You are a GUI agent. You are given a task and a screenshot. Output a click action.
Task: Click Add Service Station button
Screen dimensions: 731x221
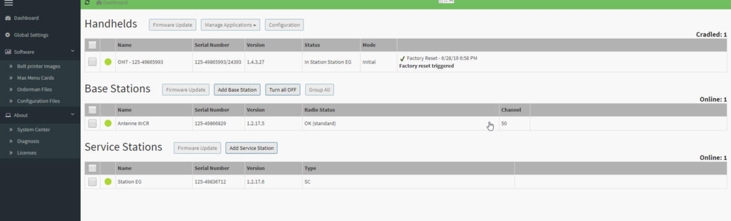click(x=252, y=148)
